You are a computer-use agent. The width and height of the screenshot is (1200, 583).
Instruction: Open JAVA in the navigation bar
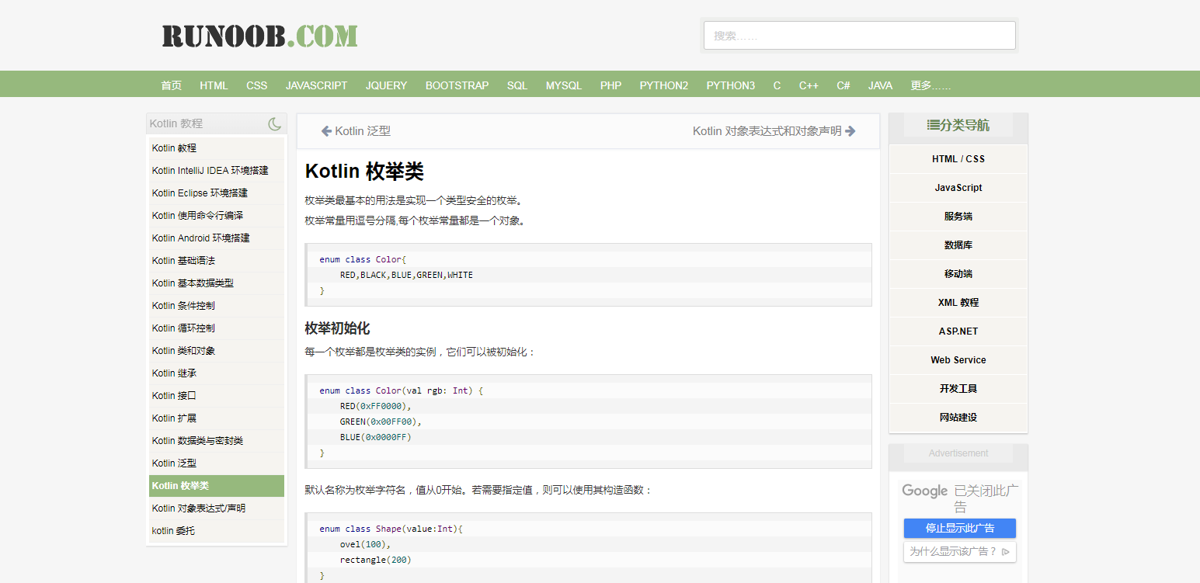tap(880, 85)
